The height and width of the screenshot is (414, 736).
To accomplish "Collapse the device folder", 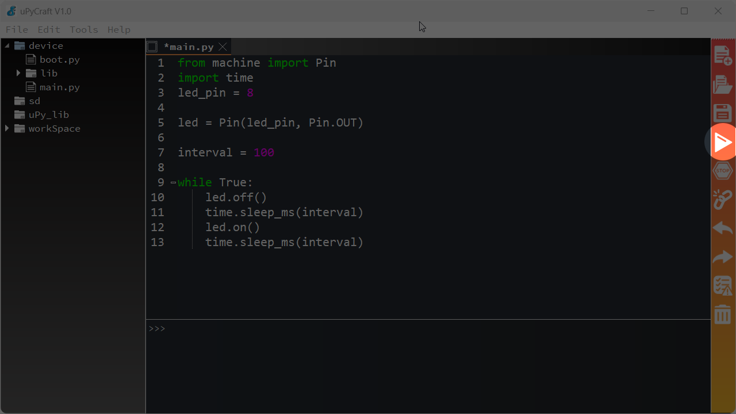I will coord(7,45).
